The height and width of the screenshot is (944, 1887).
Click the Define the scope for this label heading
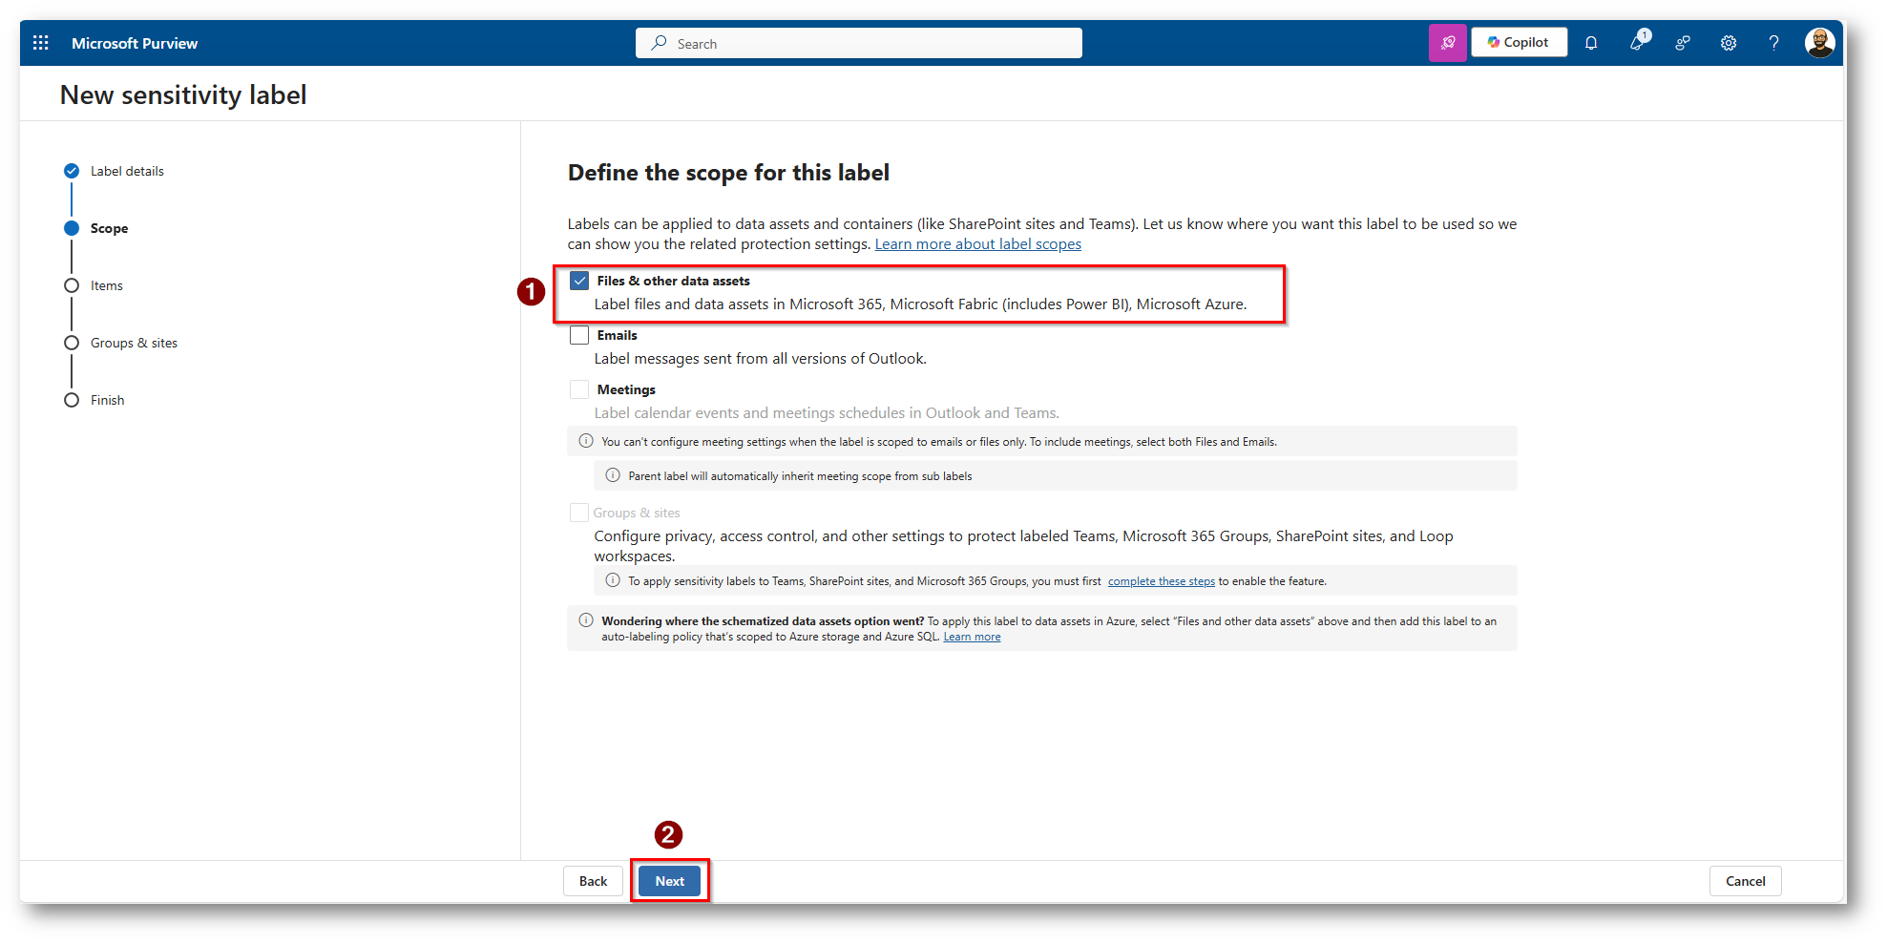click(728, 173)
